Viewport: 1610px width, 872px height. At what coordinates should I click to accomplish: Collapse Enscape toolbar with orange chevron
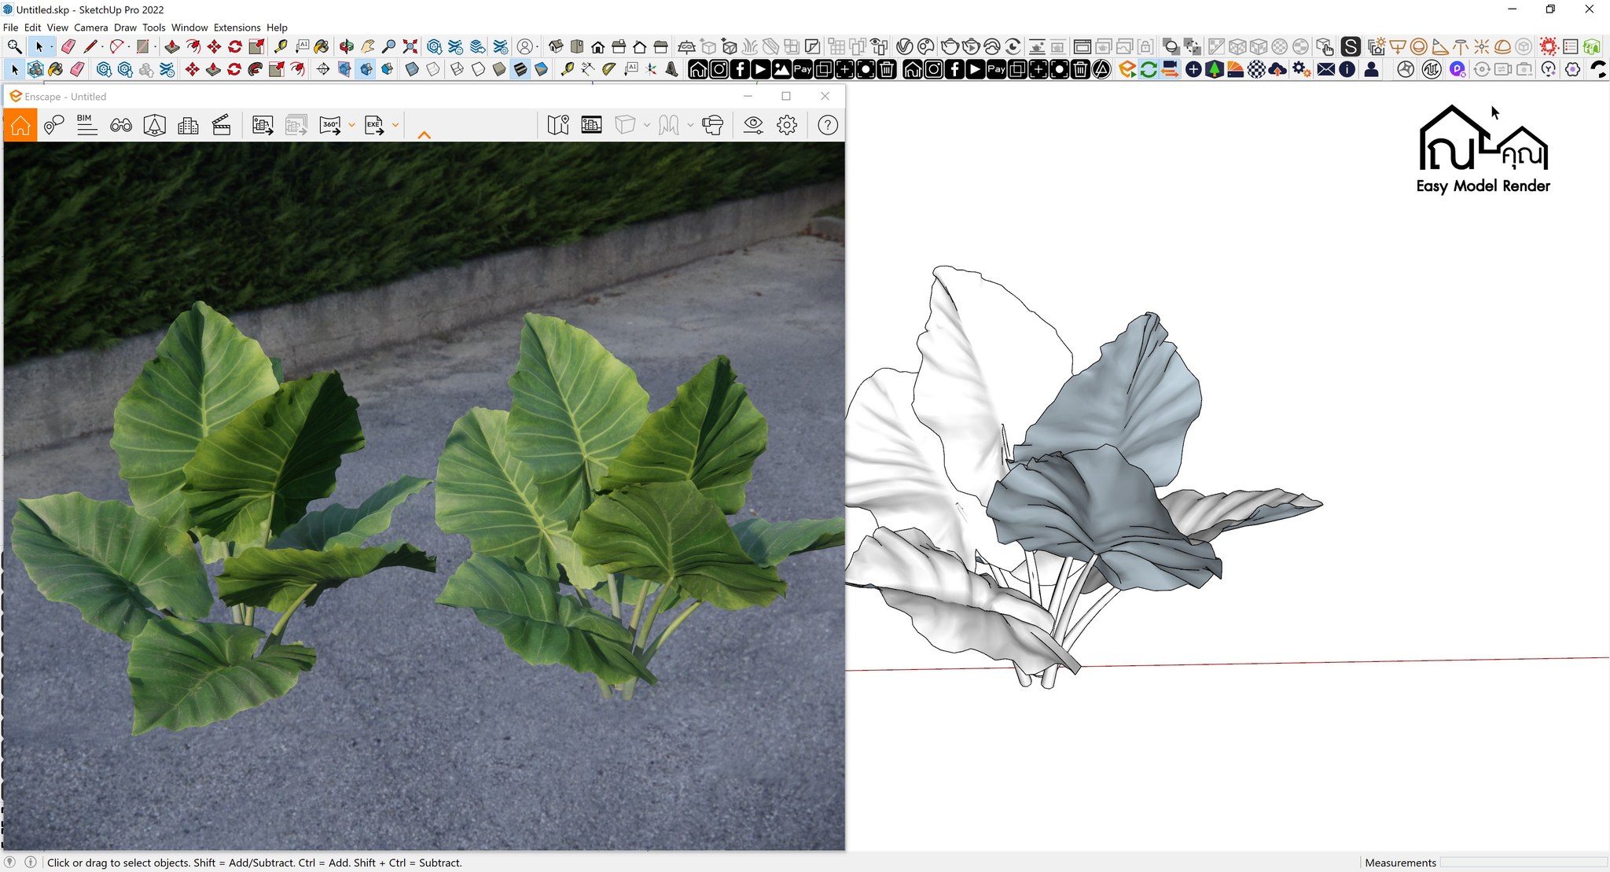click(x=425, y=135)
